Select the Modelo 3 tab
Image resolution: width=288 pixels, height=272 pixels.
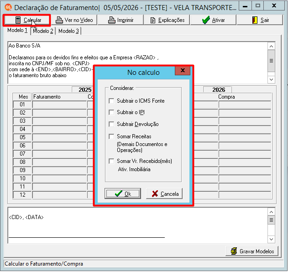(x=68, y=31)
